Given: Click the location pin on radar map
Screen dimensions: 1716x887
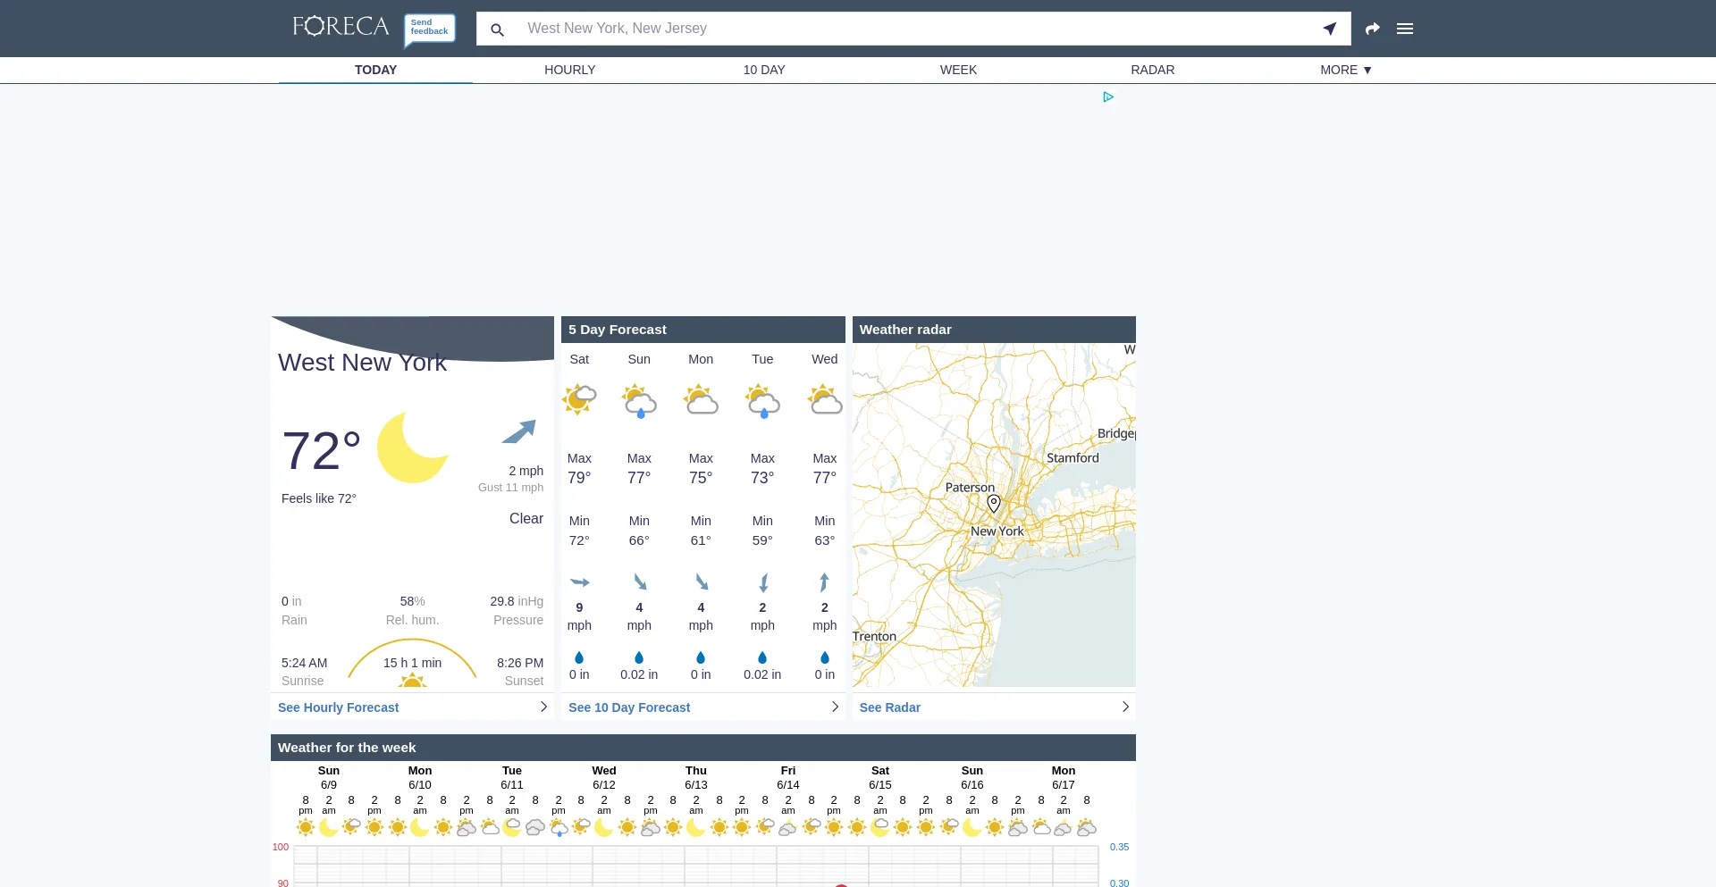Looking at the screenshot, I should click(x=994, y=504).
